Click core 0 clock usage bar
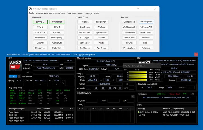This screenshot has width=203, height=130. [x=138, y=72]
